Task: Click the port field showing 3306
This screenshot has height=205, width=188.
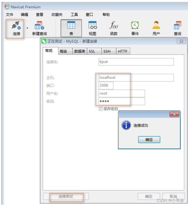Action: click(x=106, y=85)
